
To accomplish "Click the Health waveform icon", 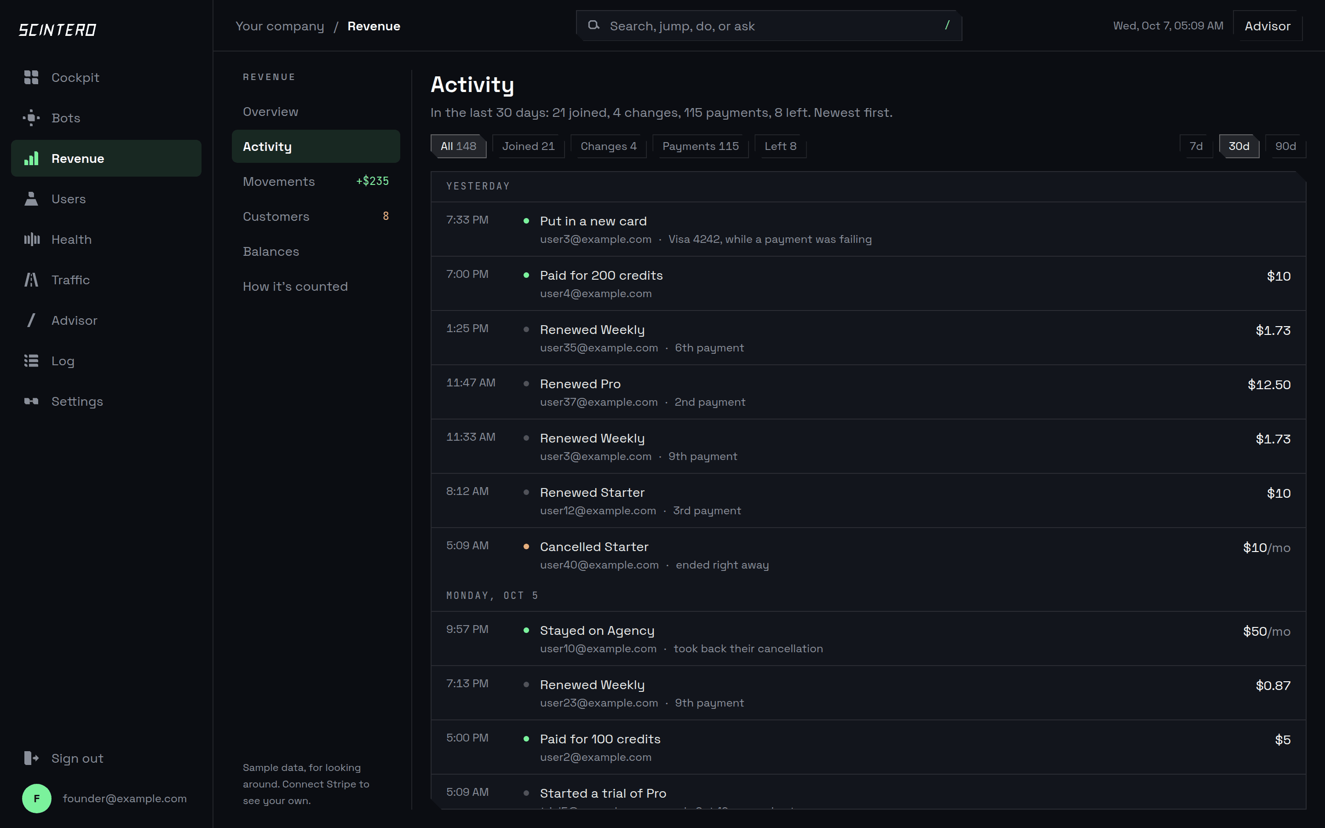I will [x=31, y=239].
